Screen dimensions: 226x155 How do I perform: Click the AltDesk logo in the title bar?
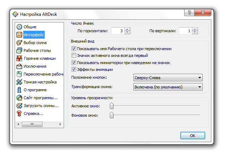coord(15,14)
